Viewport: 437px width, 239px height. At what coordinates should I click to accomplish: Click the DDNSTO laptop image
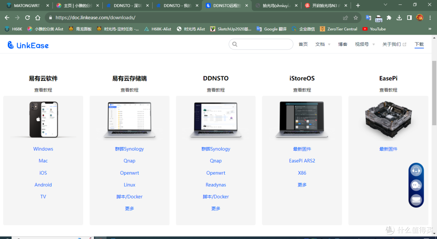point(216,120)
